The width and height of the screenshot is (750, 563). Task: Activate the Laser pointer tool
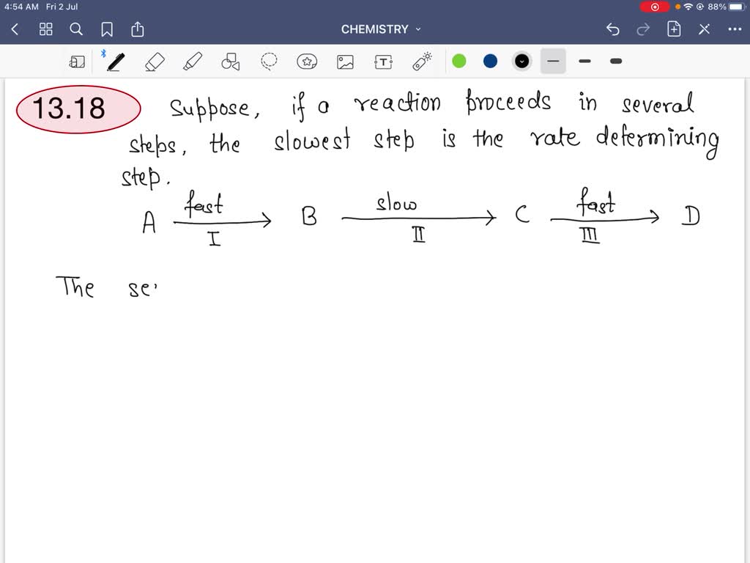[x=421, y=62]
